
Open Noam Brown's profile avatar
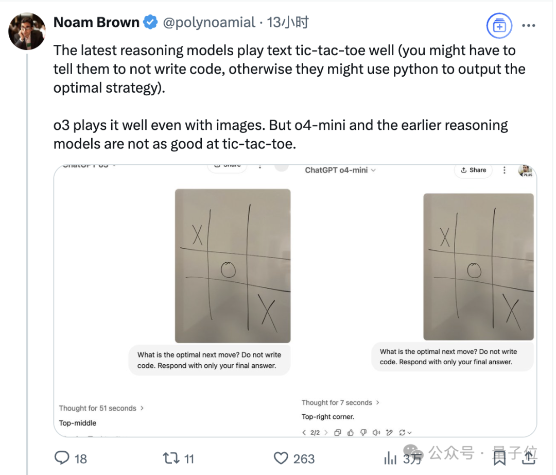coord(27,31)
